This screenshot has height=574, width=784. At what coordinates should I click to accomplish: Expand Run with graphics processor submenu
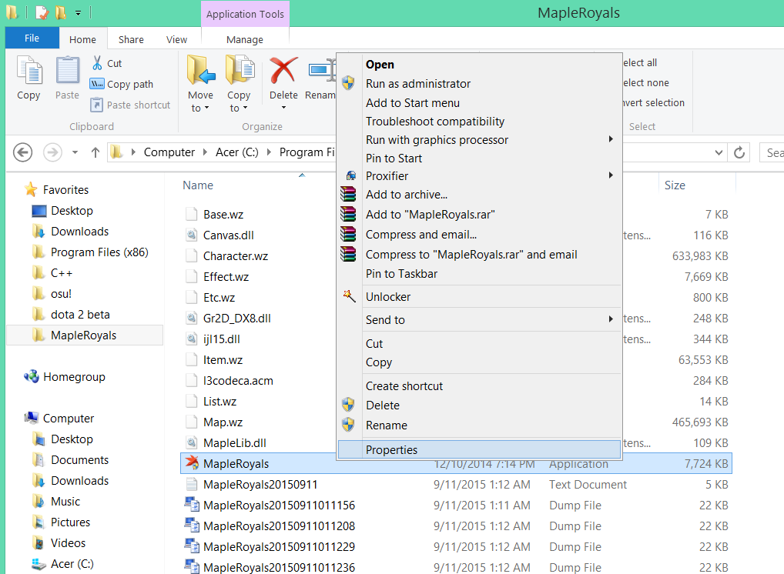611,138
